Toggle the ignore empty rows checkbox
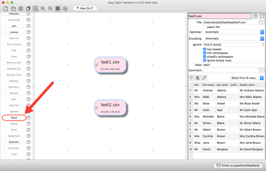 tap(205, 60)
